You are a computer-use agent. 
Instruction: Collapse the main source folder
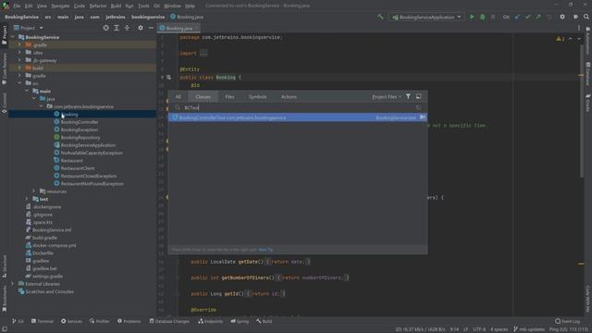point(27,91)
